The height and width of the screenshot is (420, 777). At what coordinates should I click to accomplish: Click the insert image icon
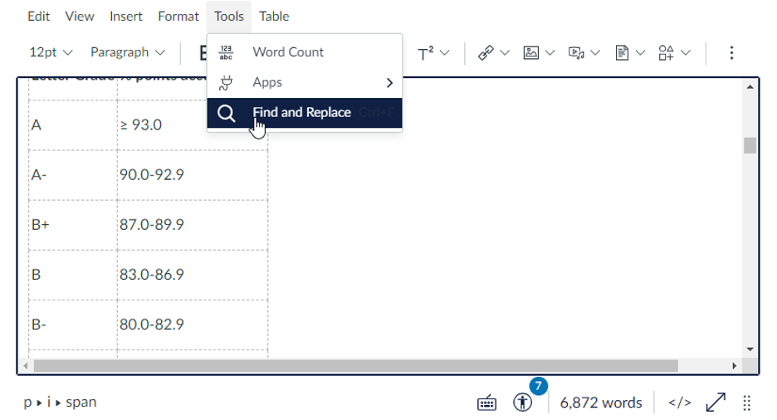pyautogui.click(x=531, y=53)
